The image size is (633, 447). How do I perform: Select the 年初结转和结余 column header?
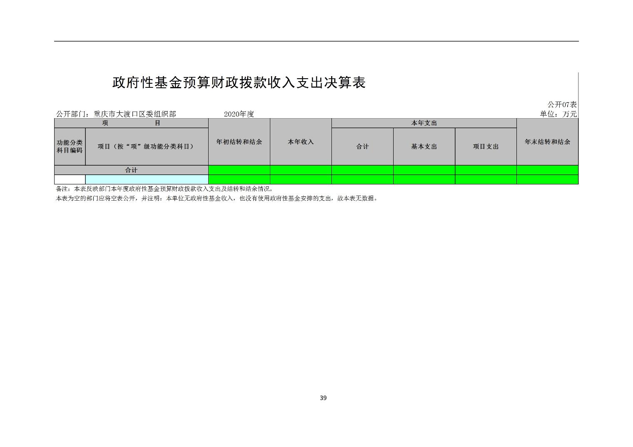pyautogui.click(x=239, y=142)
